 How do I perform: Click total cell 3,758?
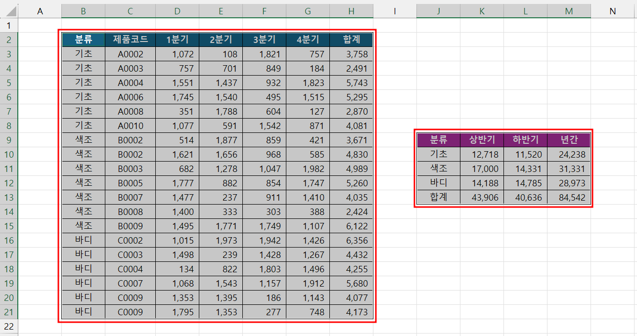(x=351, y=54)
